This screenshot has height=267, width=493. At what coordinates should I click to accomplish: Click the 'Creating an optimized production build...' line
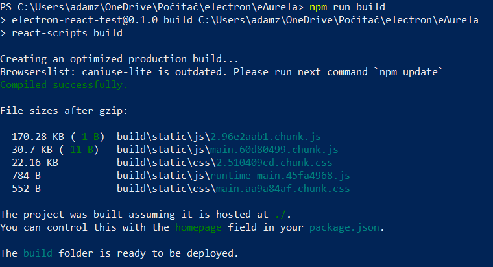pyautogui.click(x=119, y=59)
